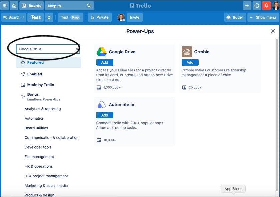Click the search magnifier in Jump to field
280x197 pixels.
(x=88, y=5)
